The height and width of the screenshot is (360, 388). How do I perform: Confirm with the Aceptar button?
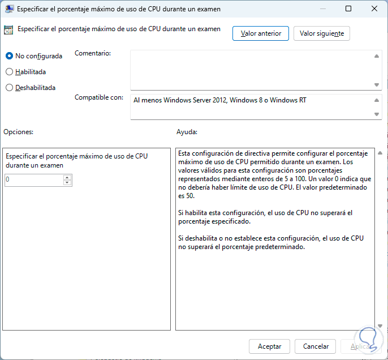[x=269, y=346]
